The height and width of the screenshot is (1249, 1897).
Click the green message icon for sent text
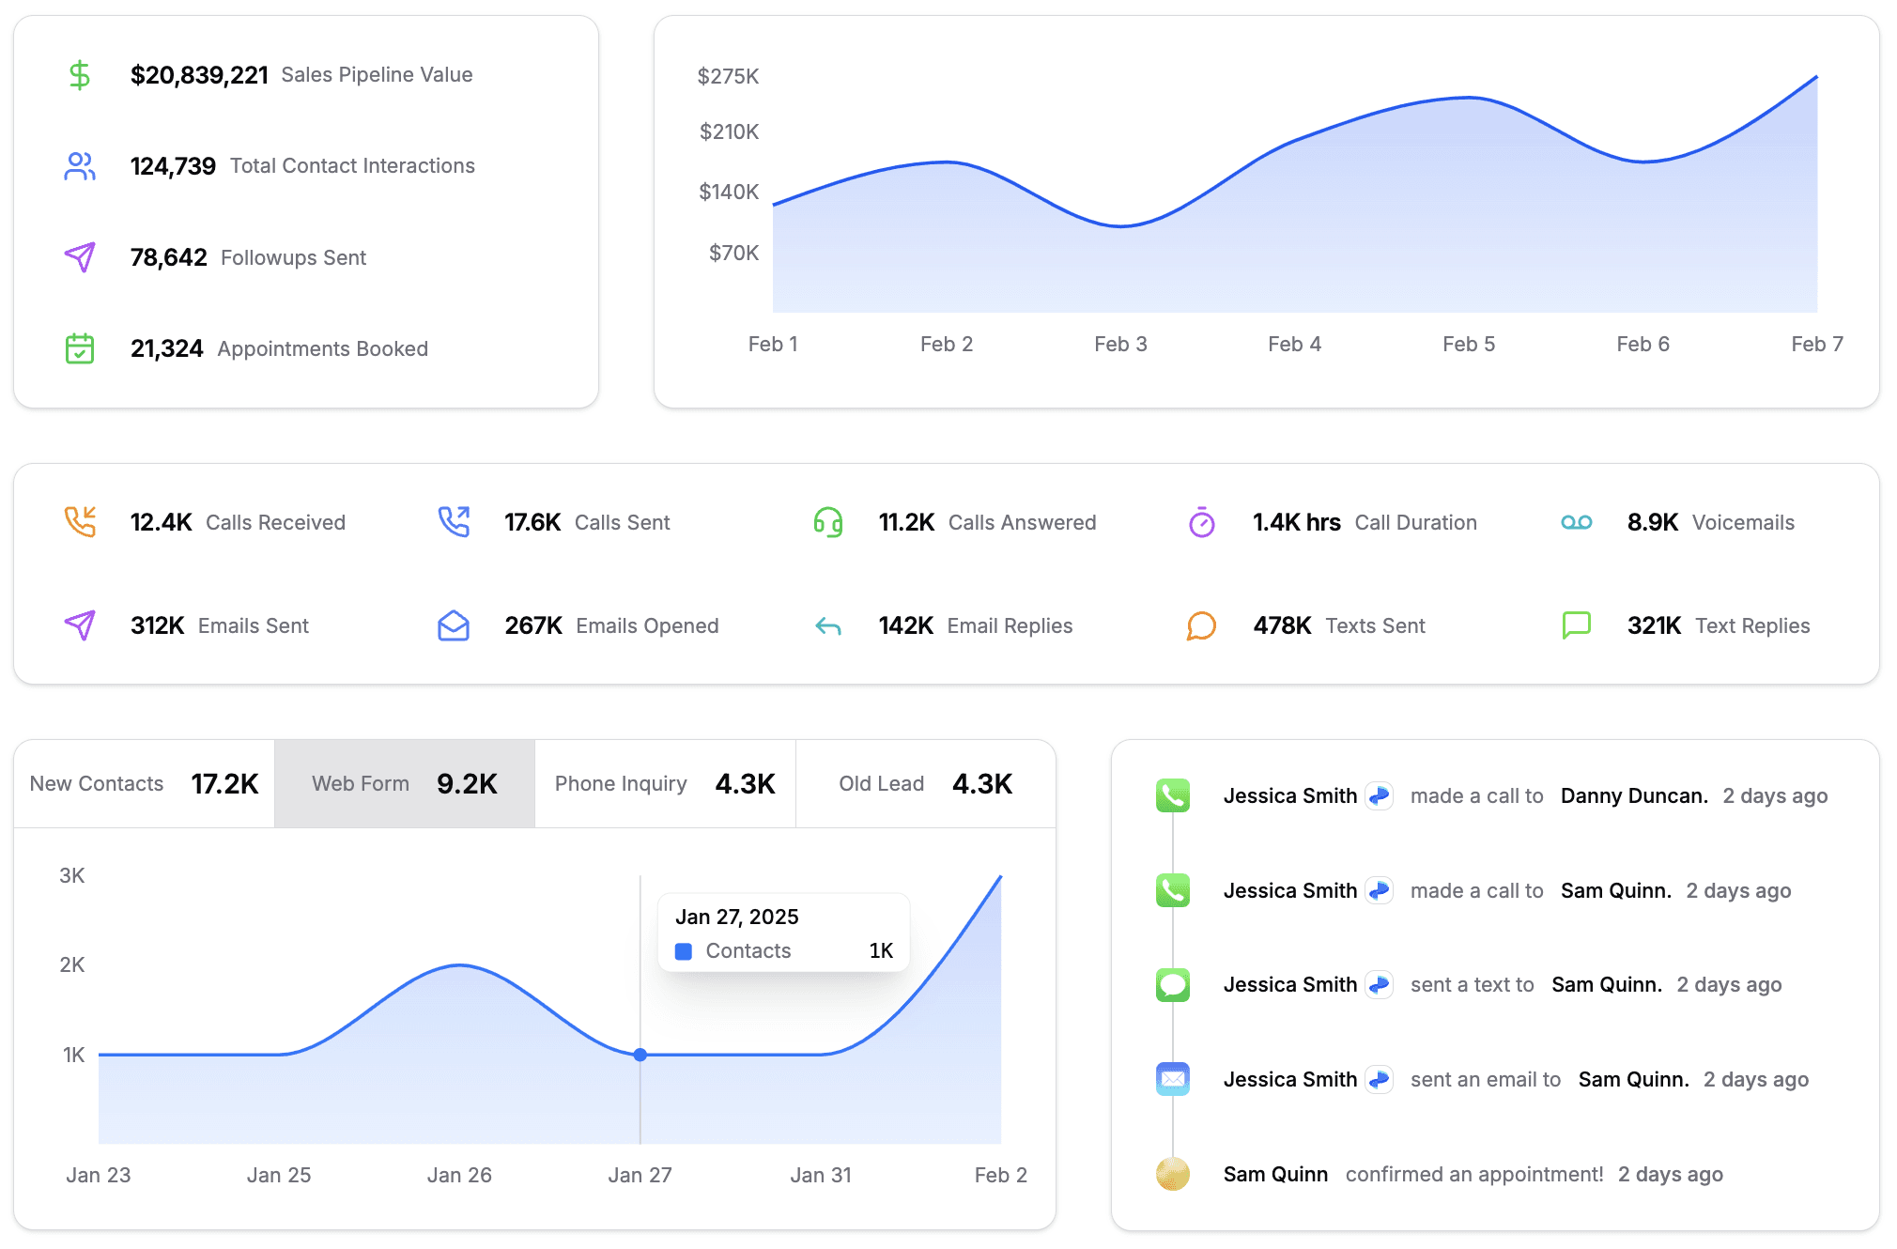click(1173, 985)
